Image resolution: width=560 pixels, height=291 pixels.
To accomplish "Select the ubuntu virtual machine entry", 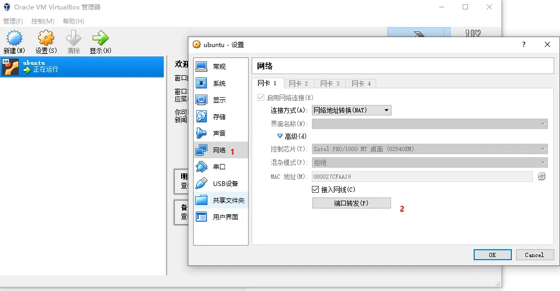I will point(82,66).
